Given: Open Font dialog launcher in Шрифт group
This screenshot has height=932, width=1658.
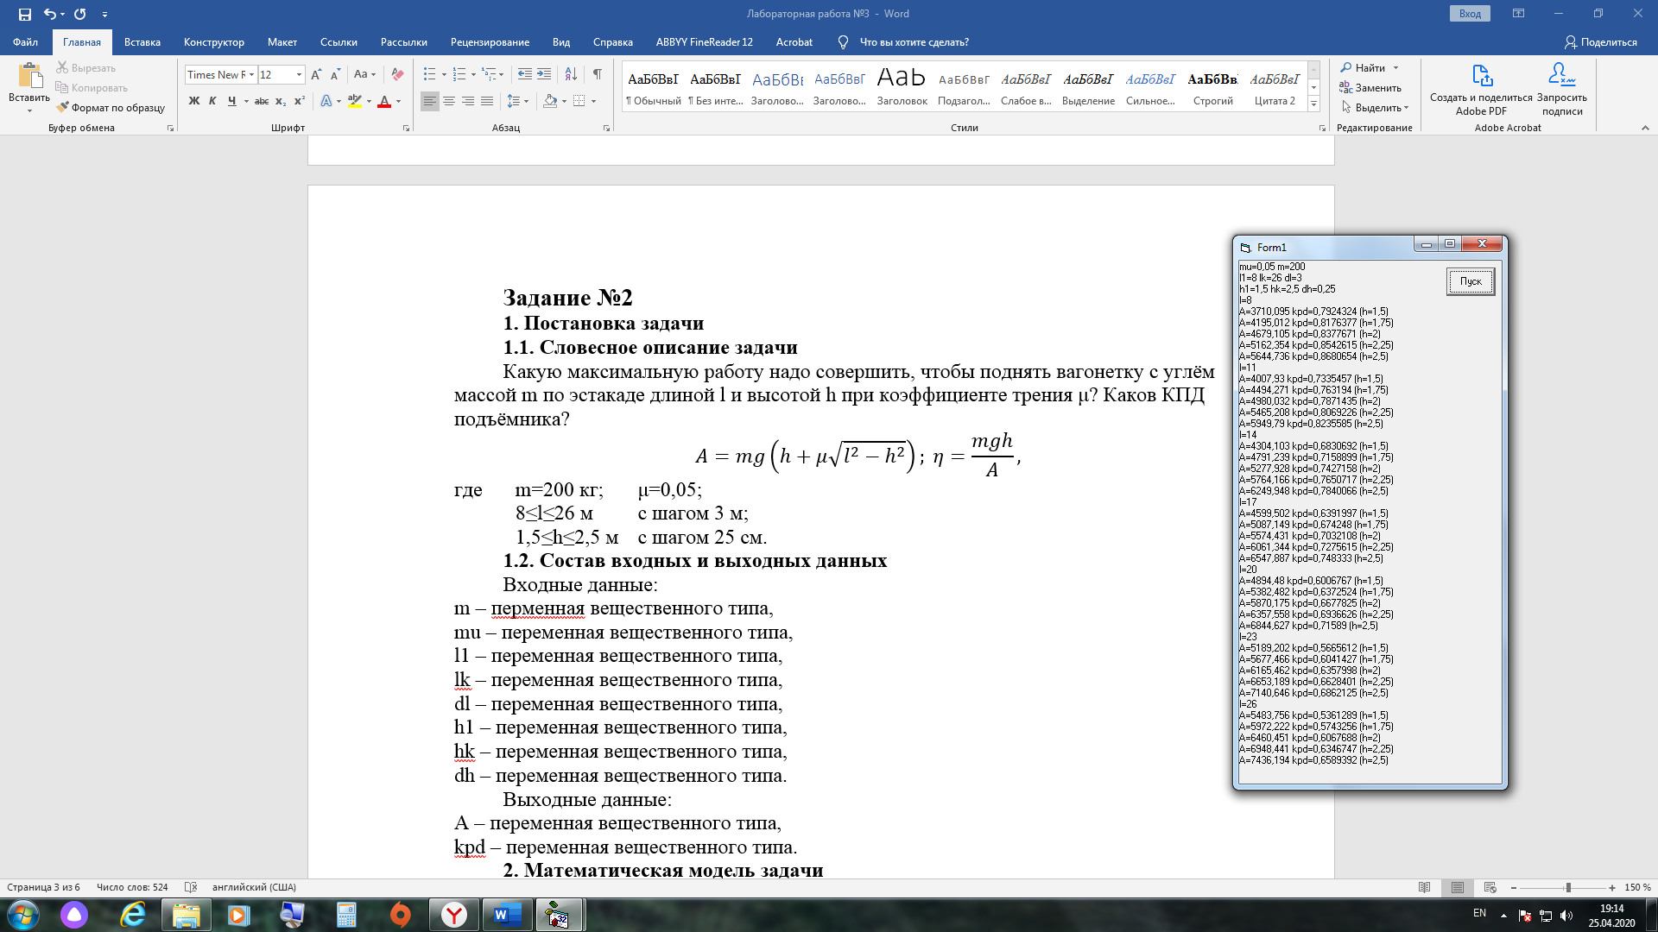Looking at the screenshot, I should click(x=406, y=128).
